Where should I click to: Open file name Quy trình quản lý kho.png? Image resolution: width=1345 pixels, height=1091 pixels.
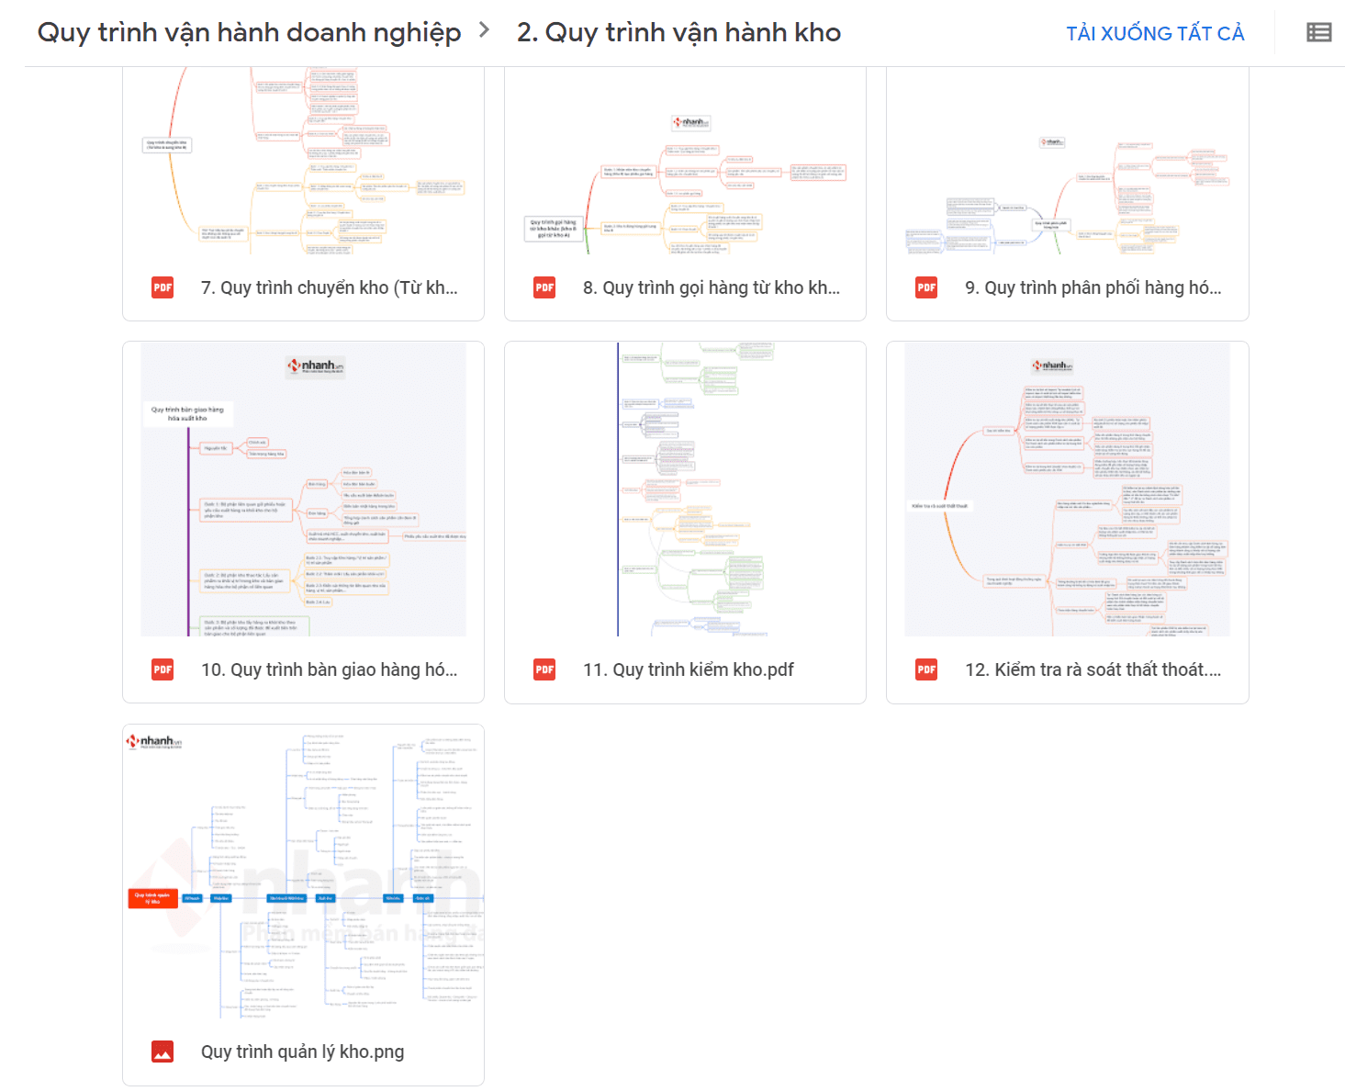coord(302,1052)
